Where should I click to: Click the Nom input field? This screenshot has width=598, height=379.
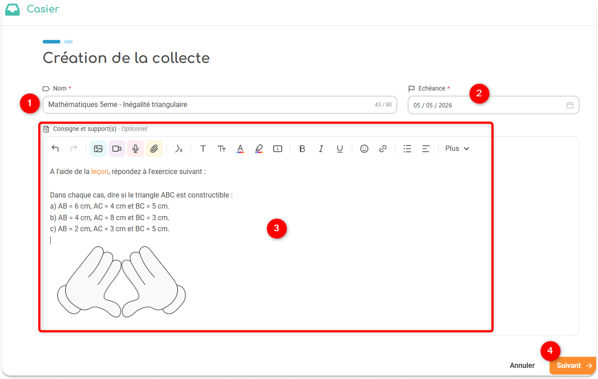(x=219, y=105)
